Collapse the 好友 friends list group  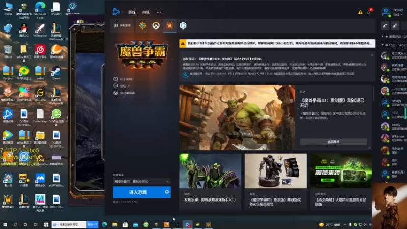[383, 45]
